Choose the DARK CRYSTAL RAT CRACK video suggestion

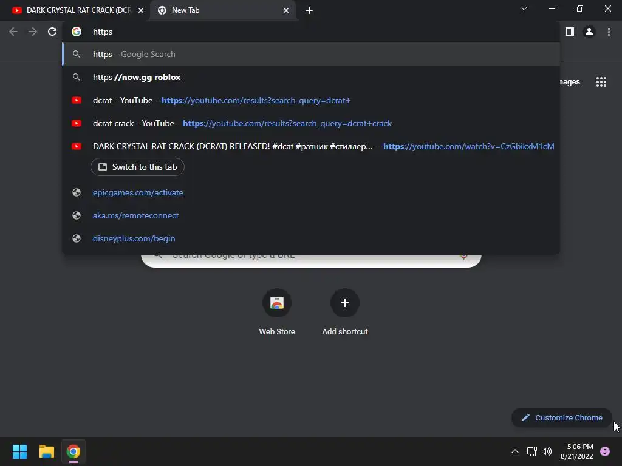[x=311, y=146]
